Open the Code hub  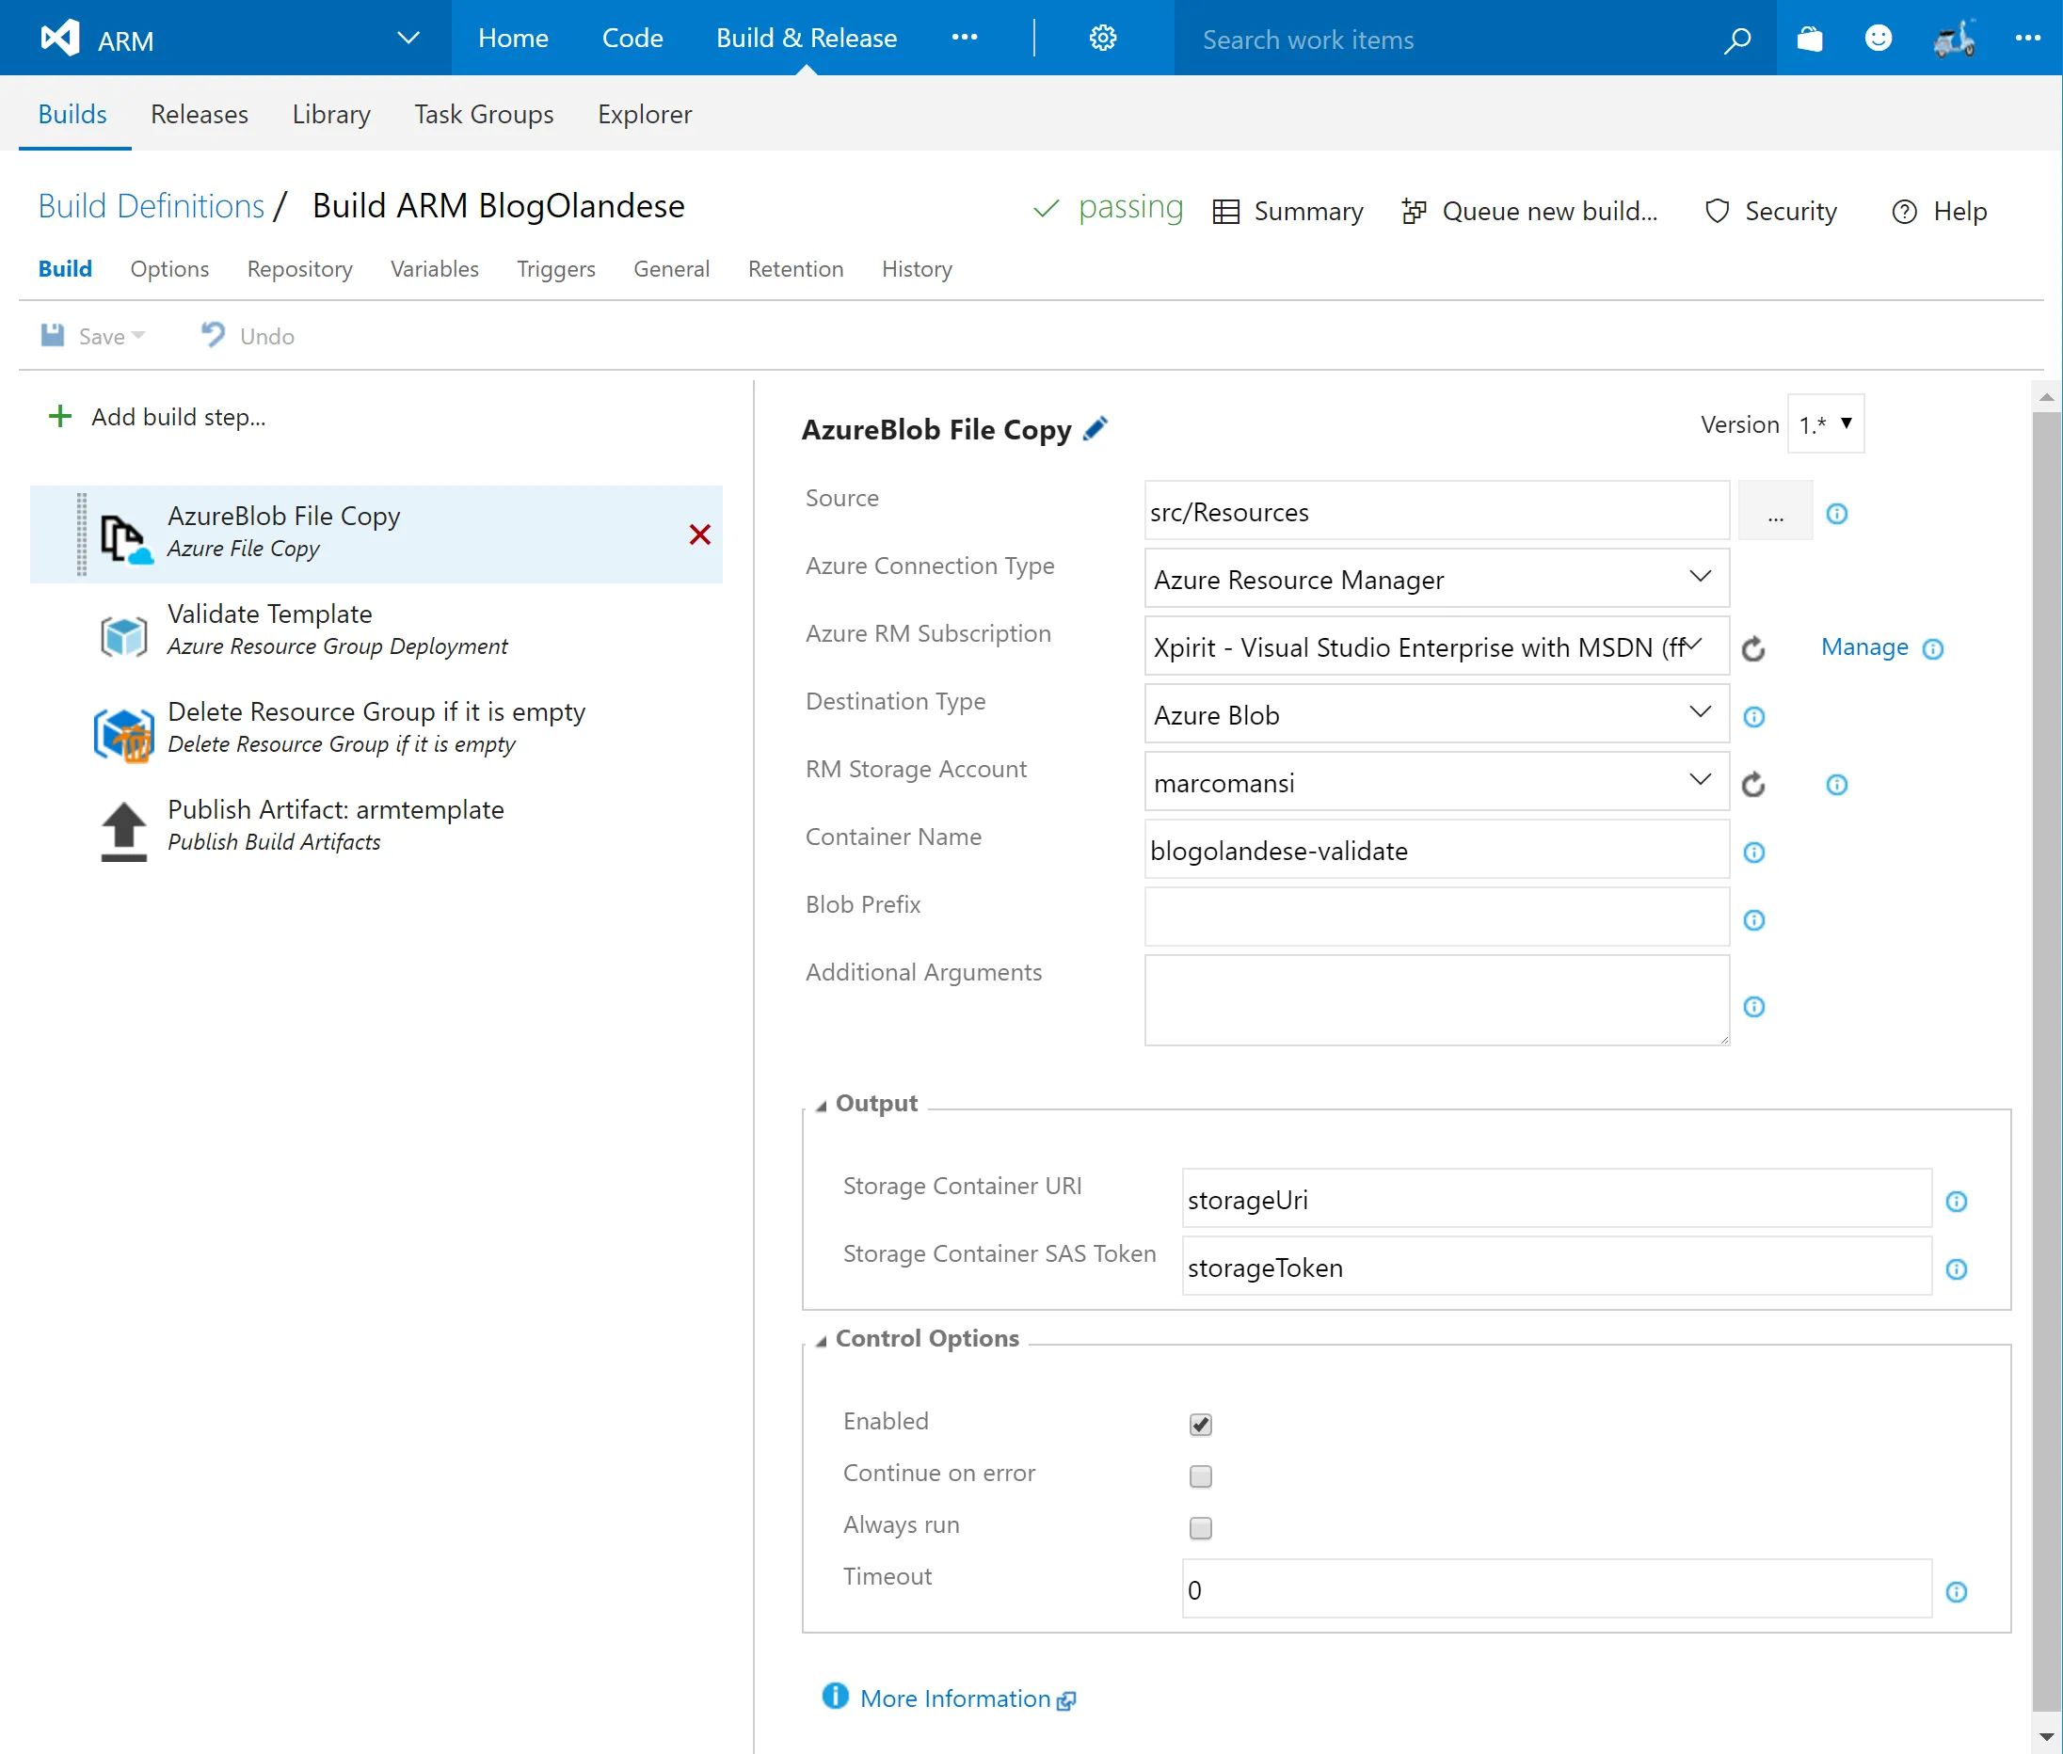[x=632, y=38]
